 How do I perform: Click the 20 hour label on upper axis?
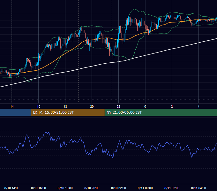click(92, 107)
